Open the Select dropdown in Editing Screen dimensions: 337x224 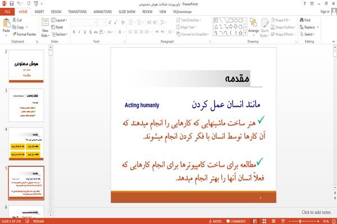coord(307,34)
